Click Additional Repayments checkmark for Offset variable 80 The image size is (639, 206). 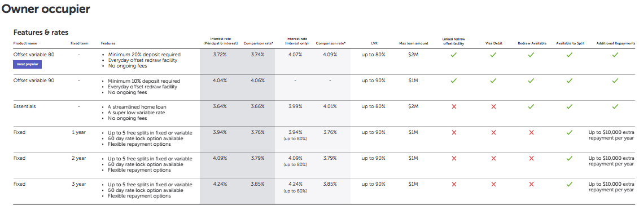point(615,55)
